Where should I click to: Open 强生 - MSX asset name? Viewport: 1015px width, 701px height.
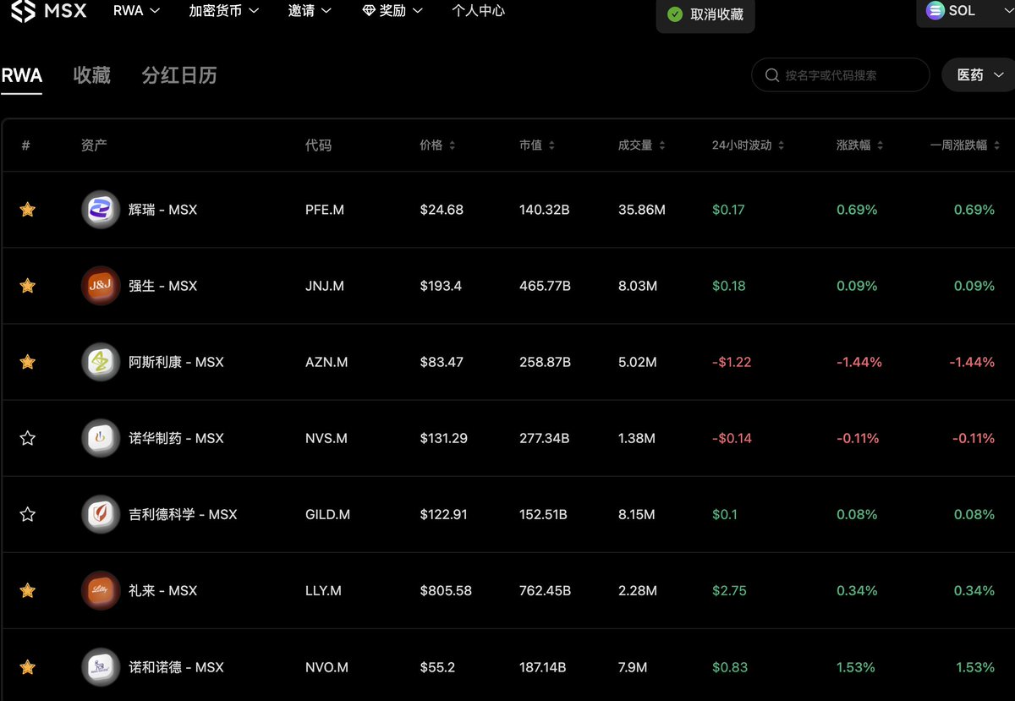tap(162, 286)
